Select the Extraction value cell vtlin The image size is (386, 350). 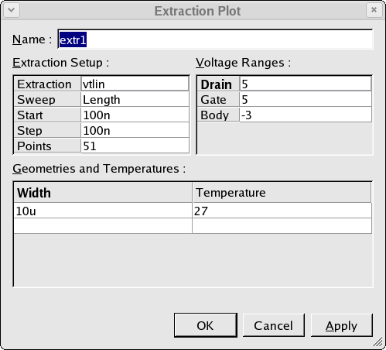tap(135, 84)
